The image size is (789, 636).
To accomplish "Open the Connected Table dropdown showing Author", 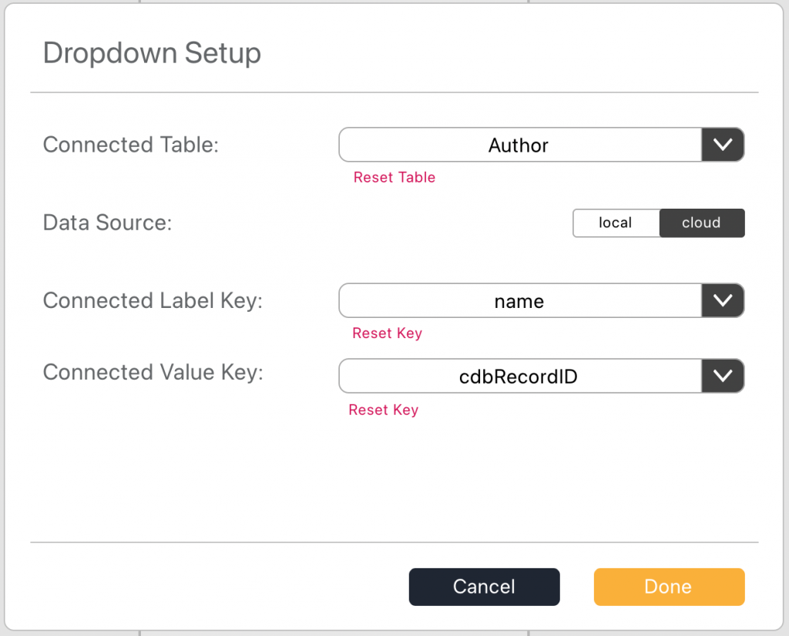I will pos(519,145).
